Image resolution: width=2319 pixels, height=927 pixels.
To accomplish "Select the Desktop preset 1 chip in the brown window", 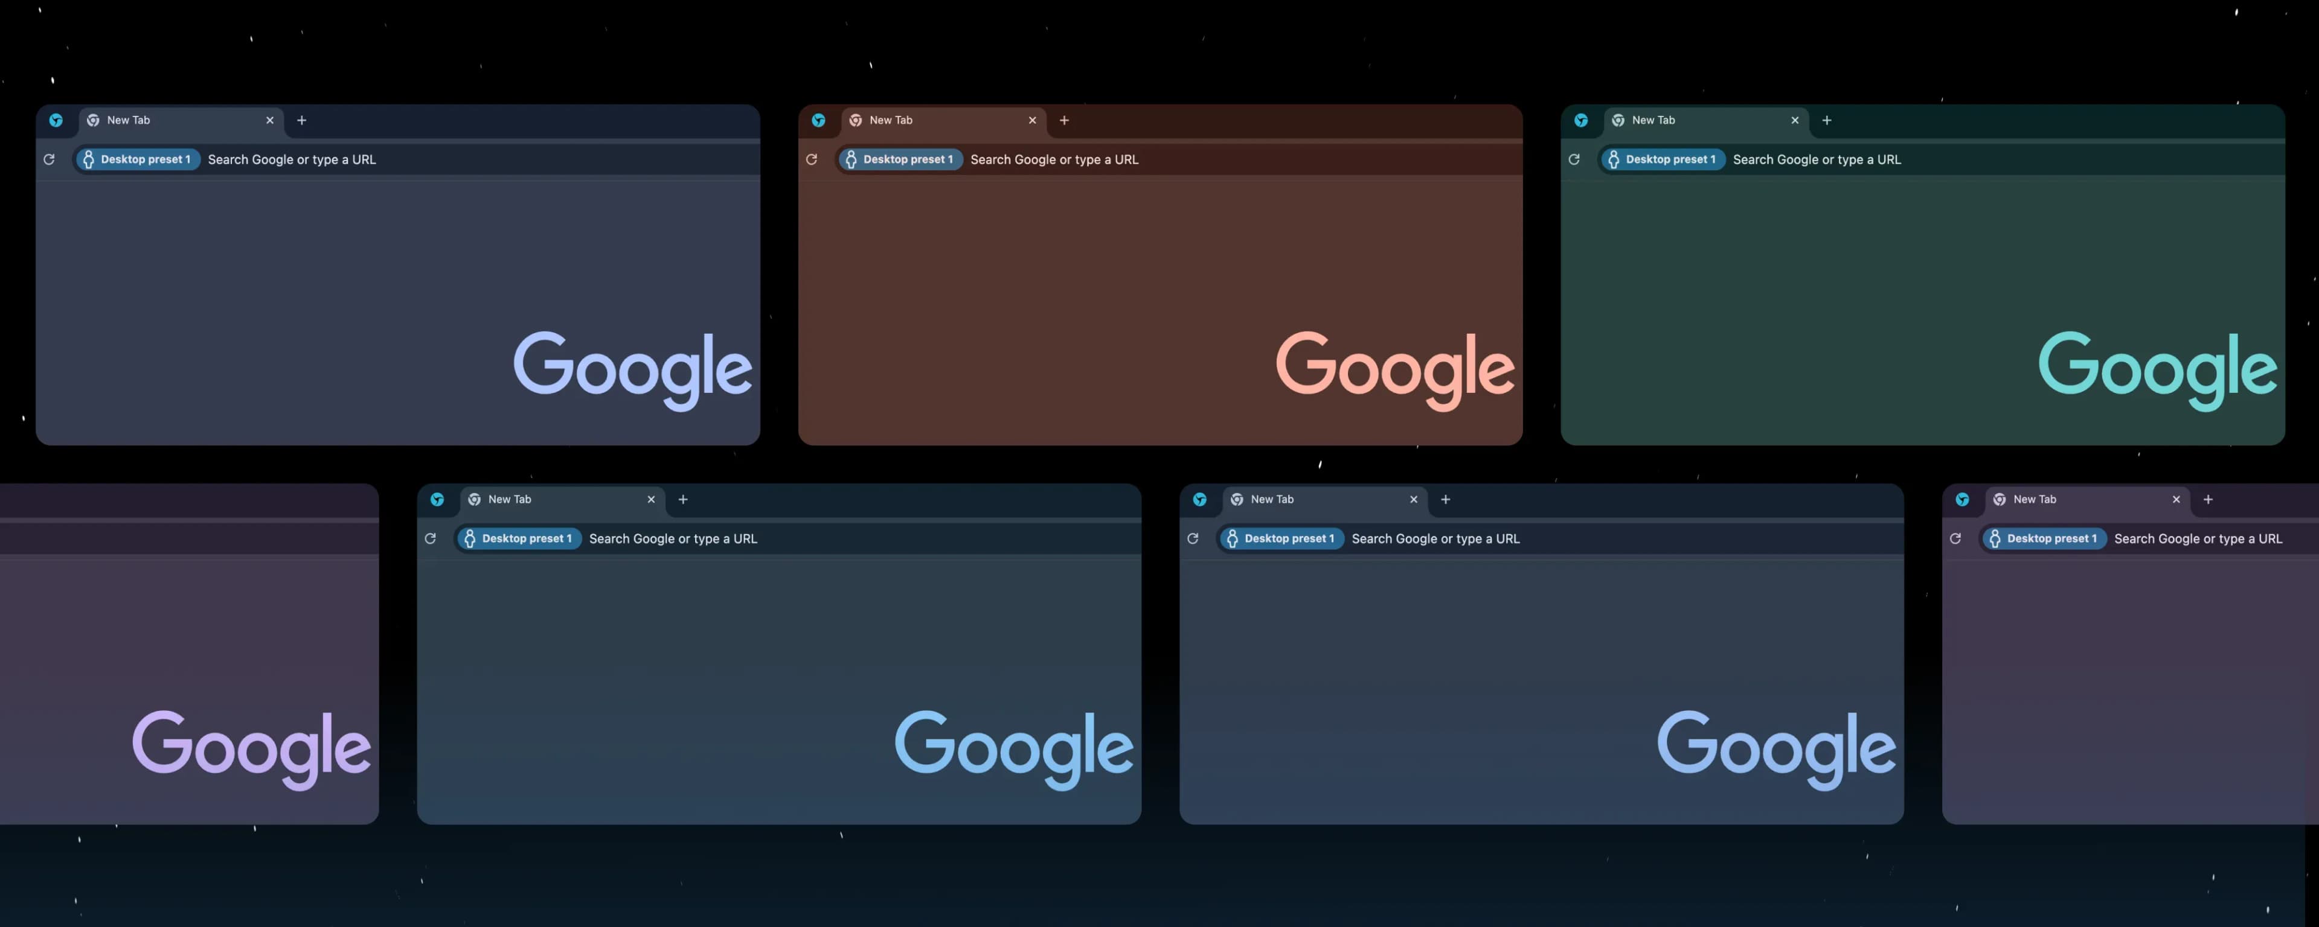I will [900, 159].
